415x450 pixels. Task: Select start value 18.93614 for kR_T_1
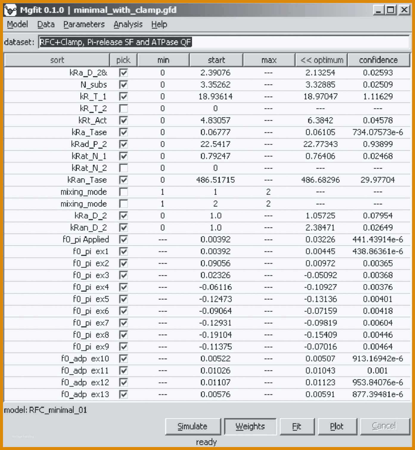coord(215,97)
